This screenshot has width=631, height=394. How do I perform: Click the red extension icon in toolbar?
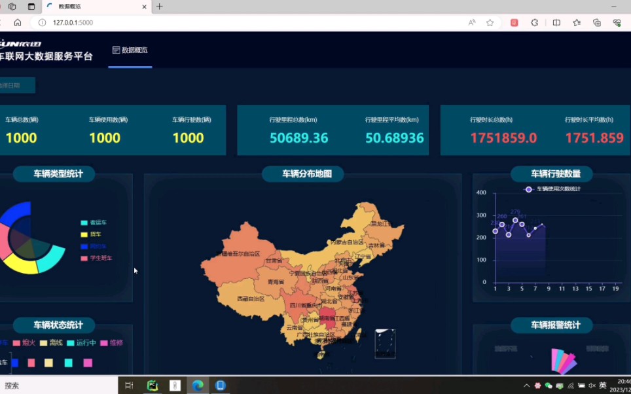tap(514, 22)
